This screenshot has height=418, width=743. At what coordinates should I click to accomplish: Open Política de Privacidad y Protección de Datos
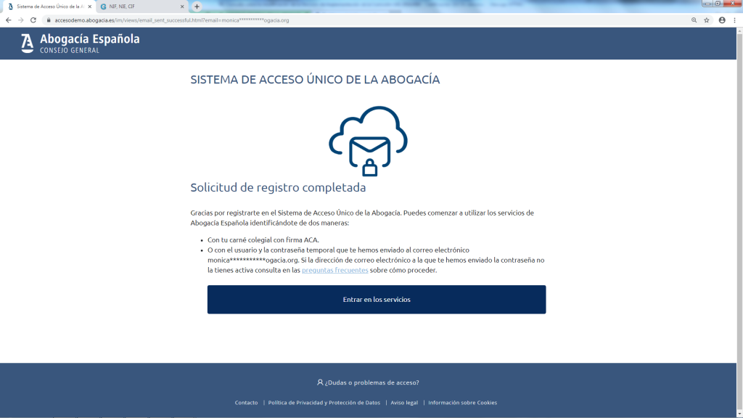click(324, 403)
